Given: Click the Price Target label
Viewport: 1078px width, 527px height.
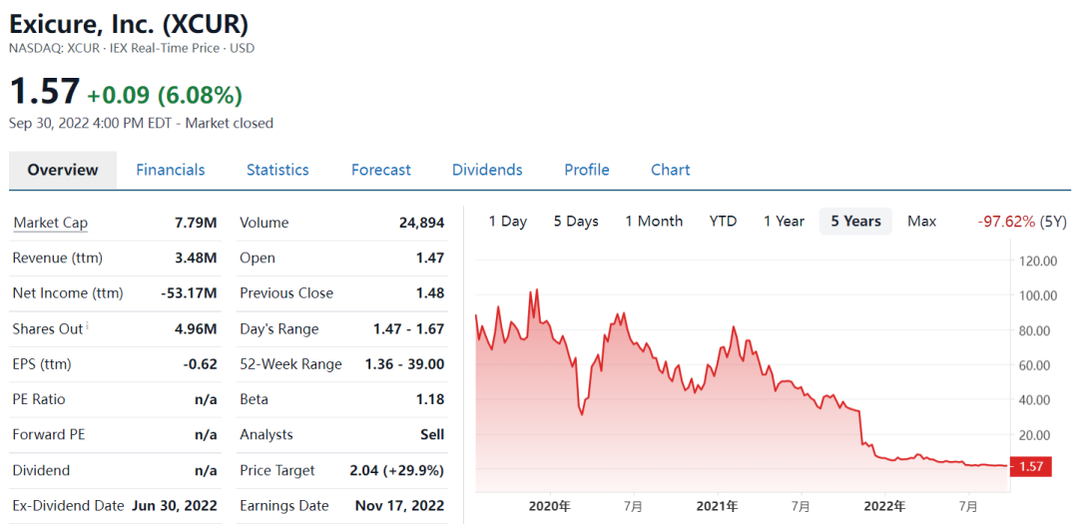Looking at the screenshot, I should pos(277,471).
